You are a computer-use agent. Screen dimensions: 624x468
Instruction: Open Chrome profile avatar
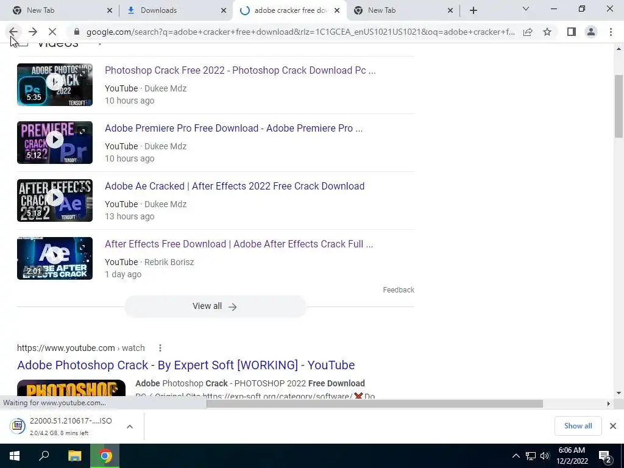point(591,32)
